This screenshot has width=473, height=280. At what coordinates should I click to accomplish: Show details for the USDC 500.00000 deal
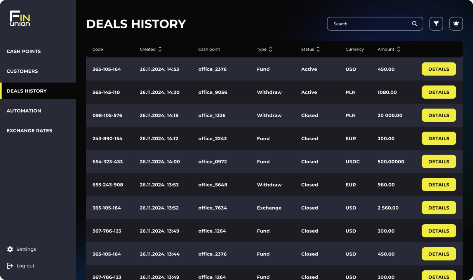(x=439, y=162)
